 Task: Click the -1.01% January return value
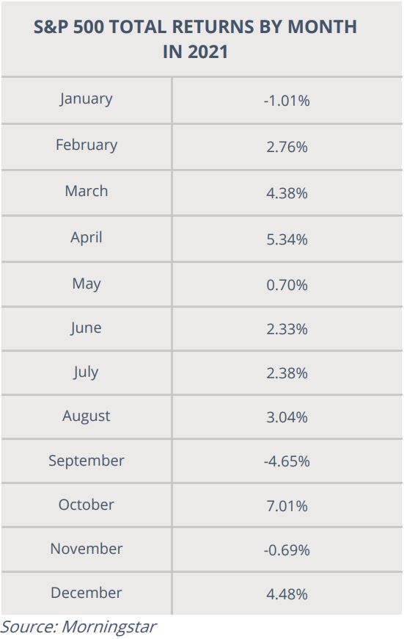point(287,100)
